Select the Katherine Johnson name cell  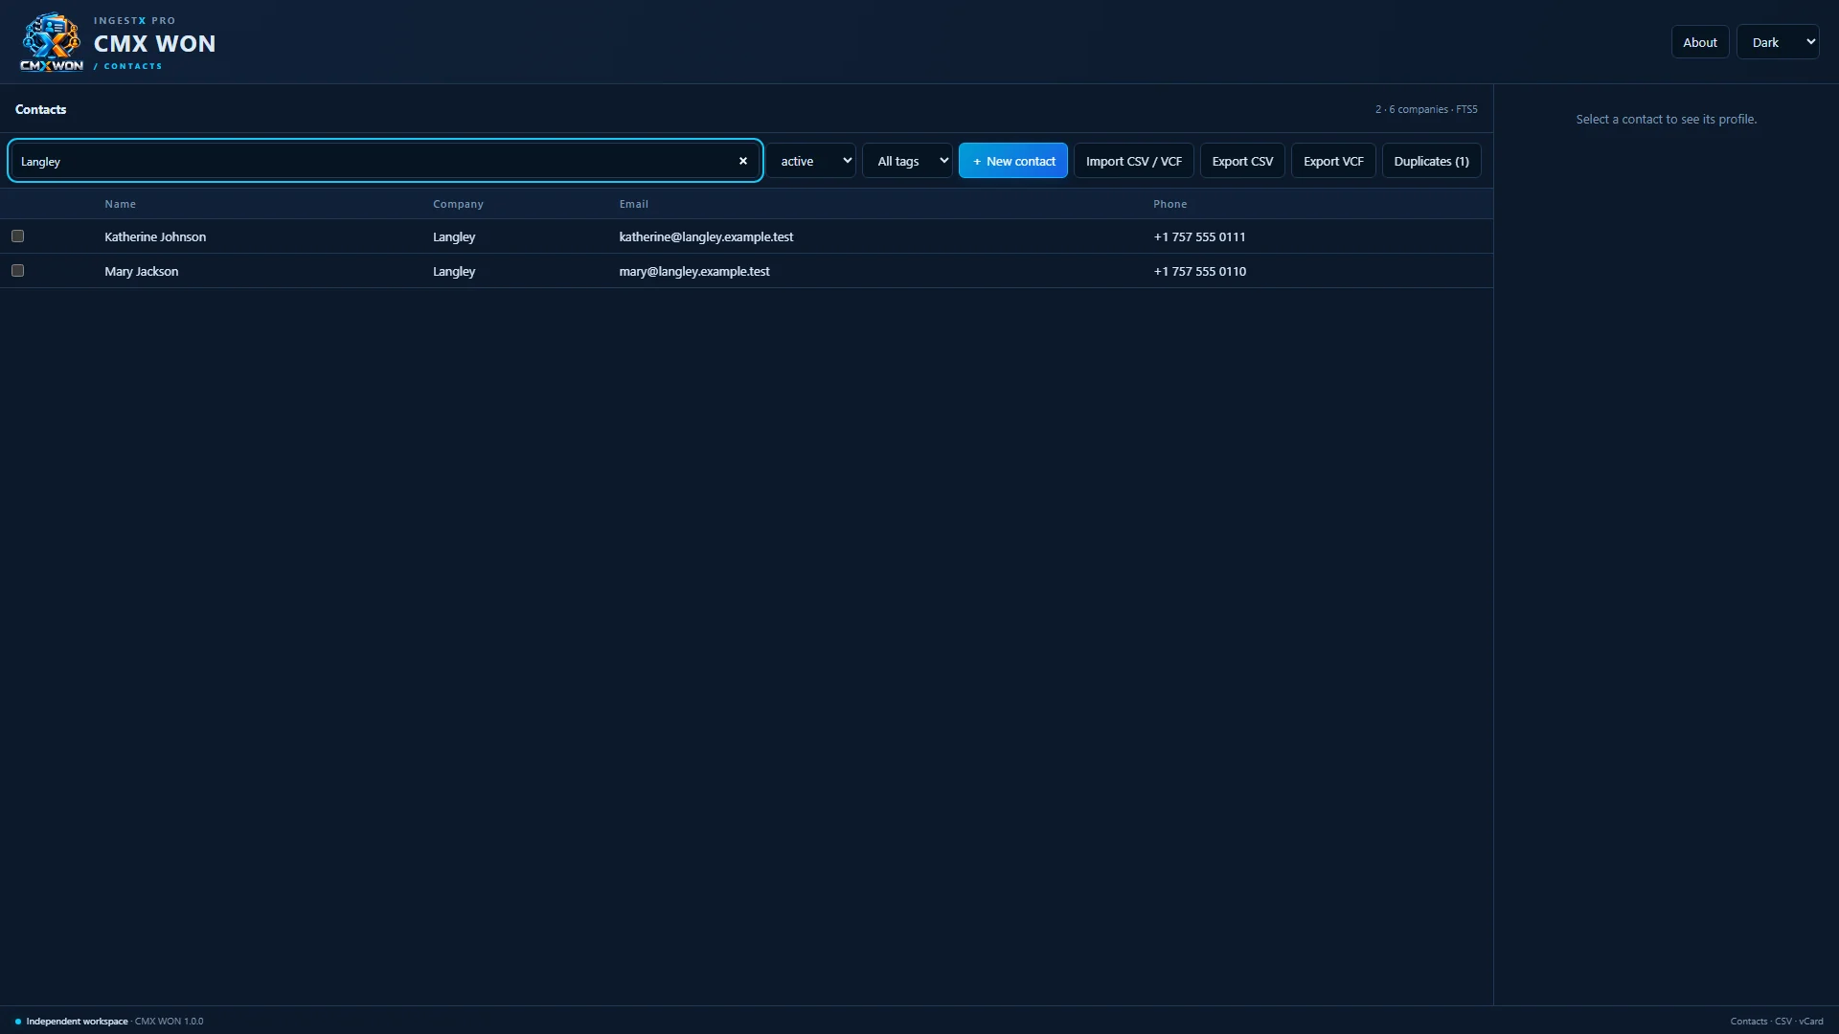pos(155,236)
